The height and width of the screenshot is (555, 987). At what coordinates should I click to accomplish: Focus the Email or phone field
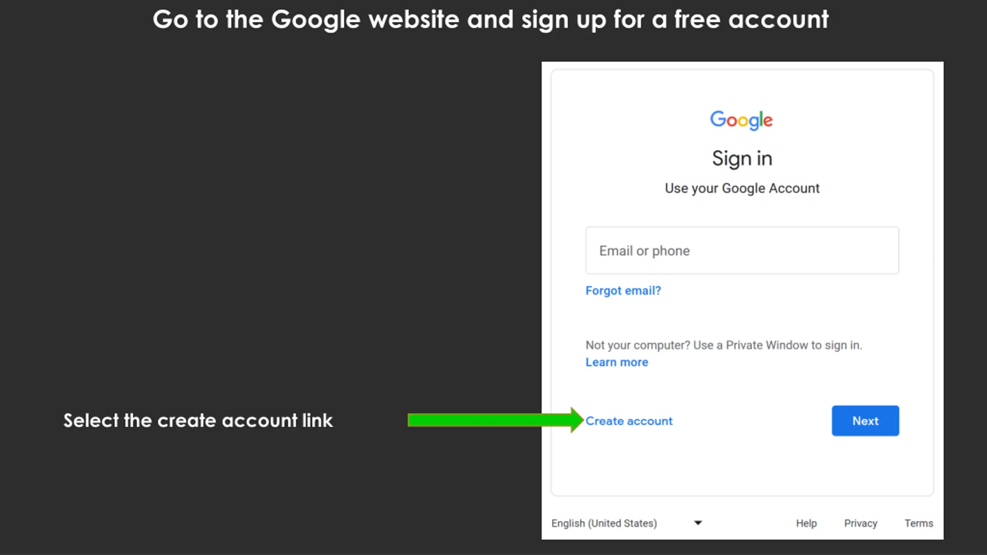point(742,251)
